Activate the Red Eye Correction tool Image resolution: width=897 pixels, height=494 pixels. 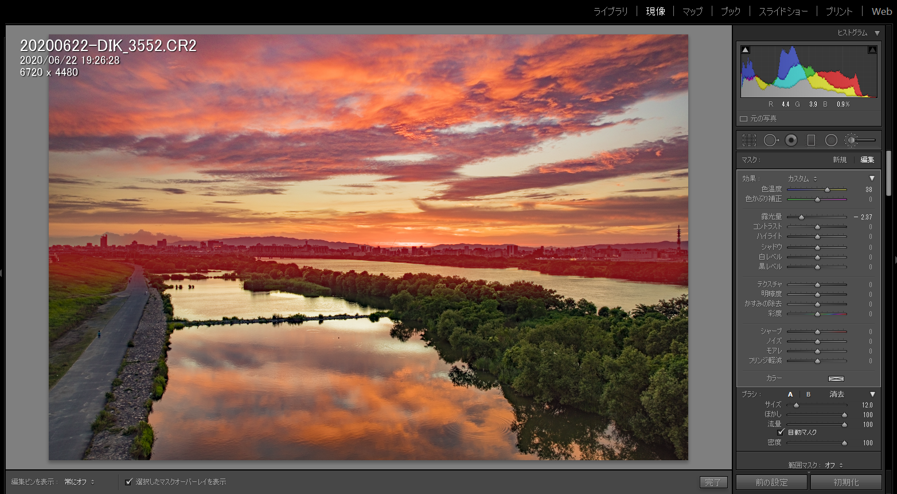791,140
